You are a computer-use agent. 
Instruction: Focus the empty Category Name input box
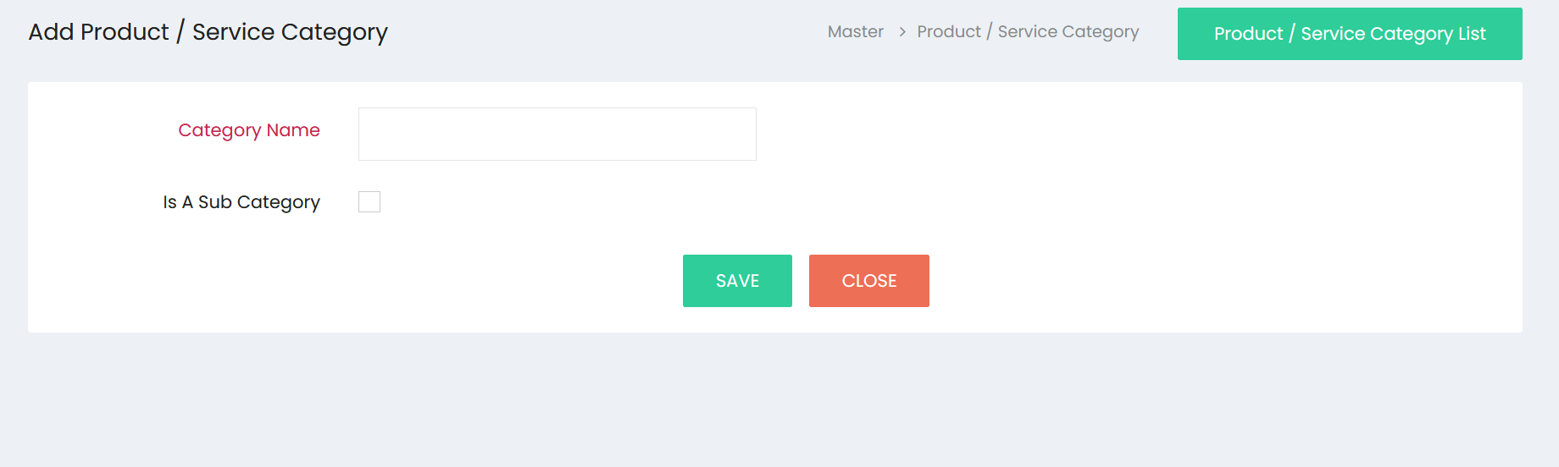[x=557, y=134]
